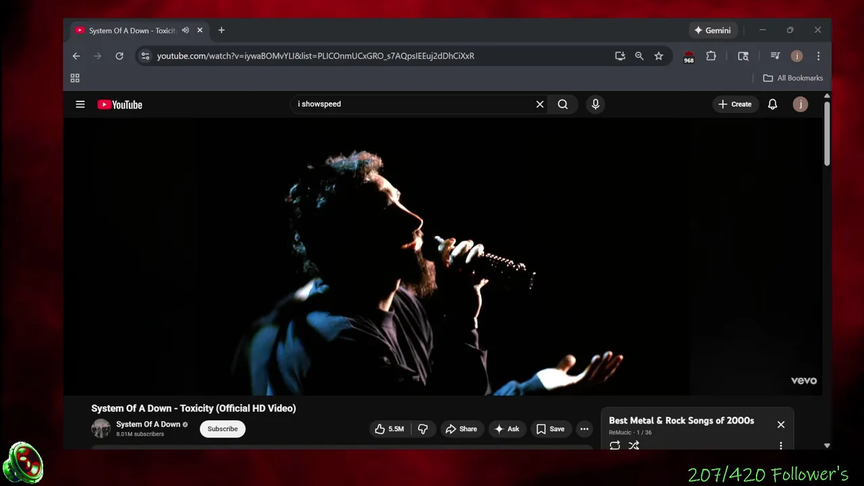Open YouTube notifications bell
The width and height of the screenshot is (864, 486).
click(773, 105)
